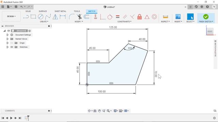
Task: Select the Mirror tool
Action: [x=55, y=17]
